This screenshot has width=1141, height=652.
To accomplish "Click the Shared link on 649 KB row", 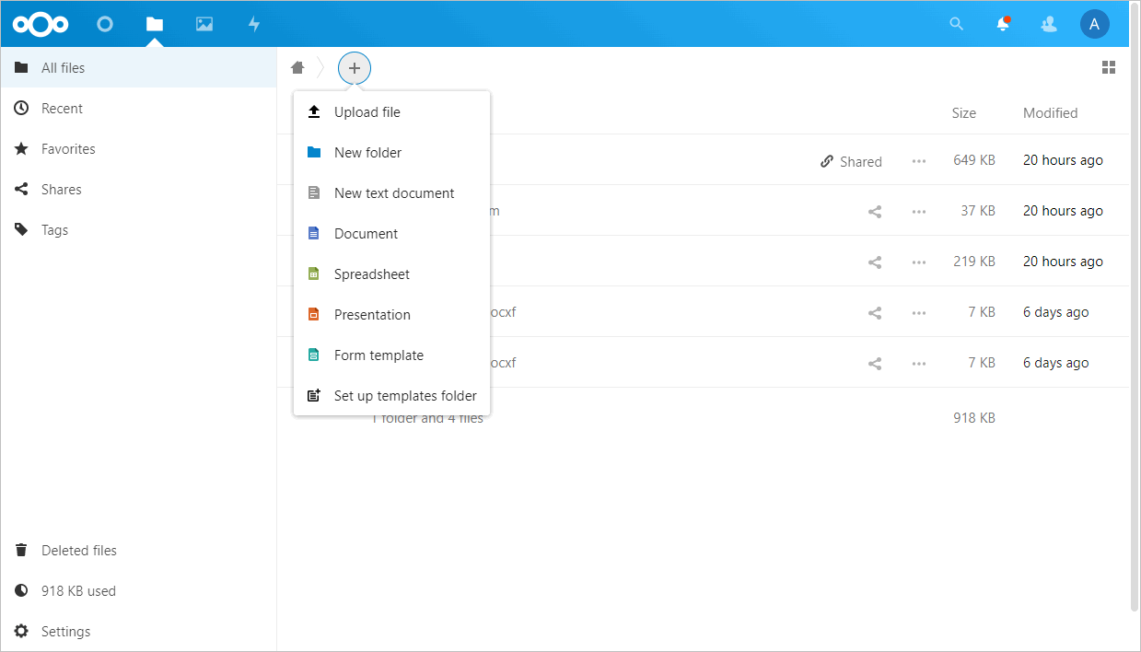I will click(851, 161).
